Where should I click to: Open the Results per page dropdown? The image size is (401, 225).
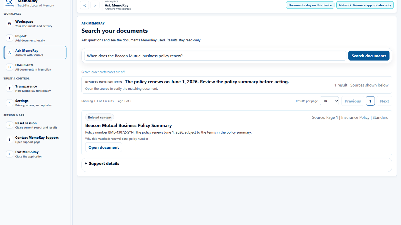[329, 101]
